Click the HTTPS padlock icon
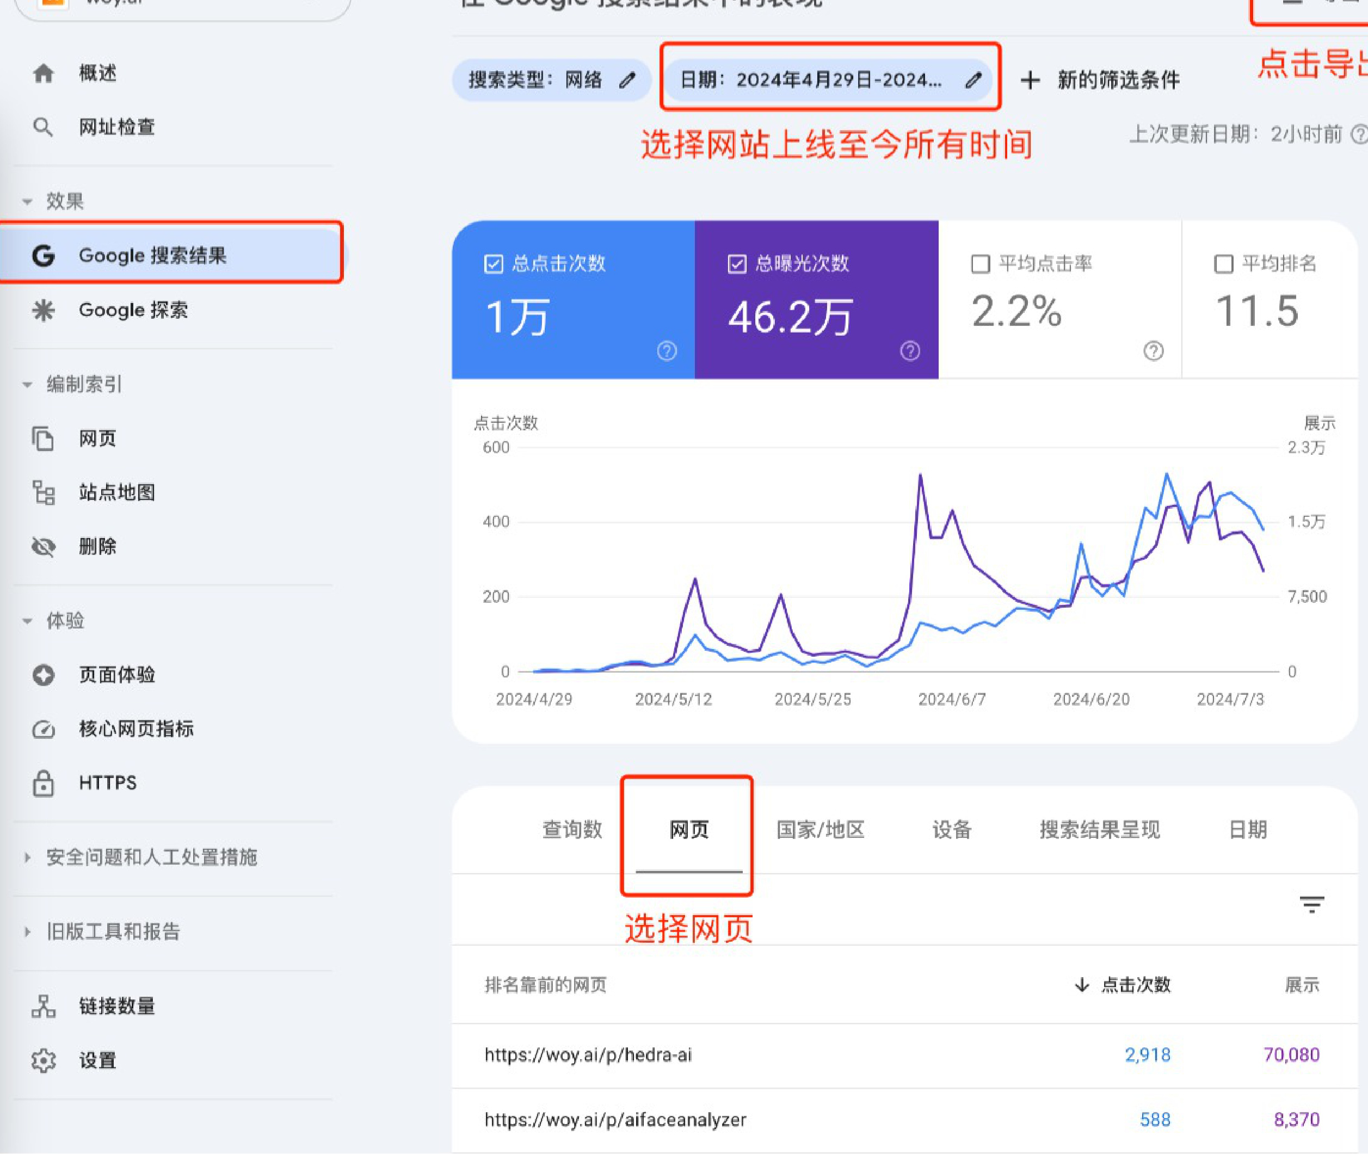 click(x=43, y=783)
